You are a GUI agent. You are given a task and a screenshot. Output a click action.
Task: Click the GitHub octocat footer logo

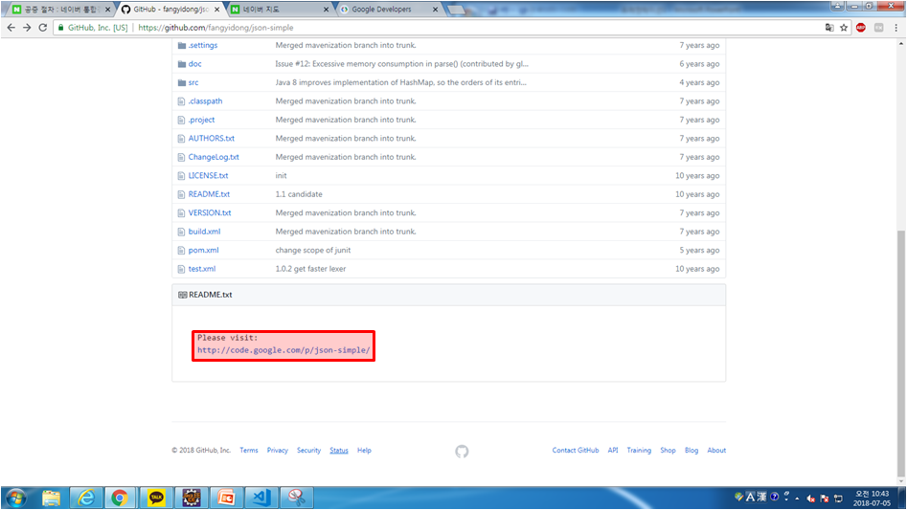coord(462,451)
